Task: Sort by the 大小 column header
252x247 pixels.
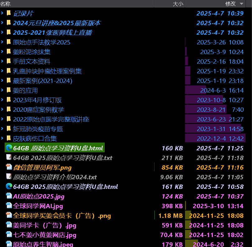Action: click(x=169, y=3)
